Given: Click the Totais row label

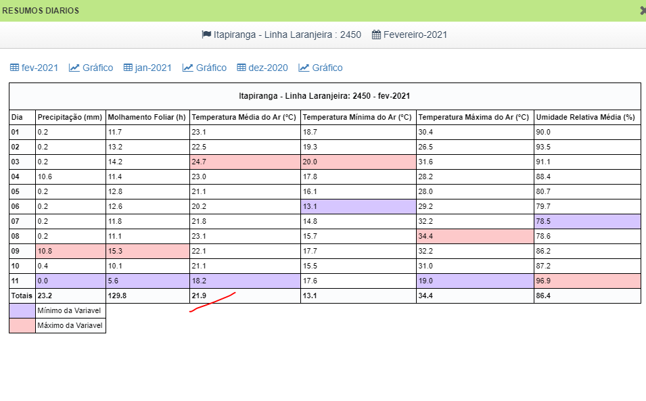Looking at the screenshot, I should tap(22, 296).
